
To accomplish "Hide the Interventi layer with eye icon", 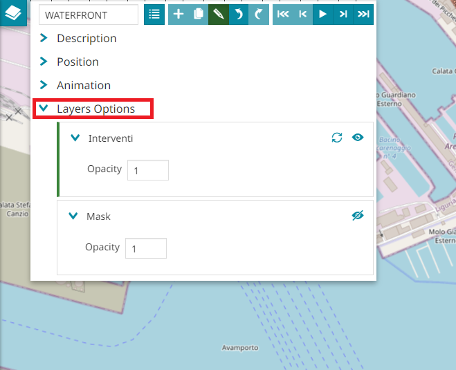I will click(357, 138).
